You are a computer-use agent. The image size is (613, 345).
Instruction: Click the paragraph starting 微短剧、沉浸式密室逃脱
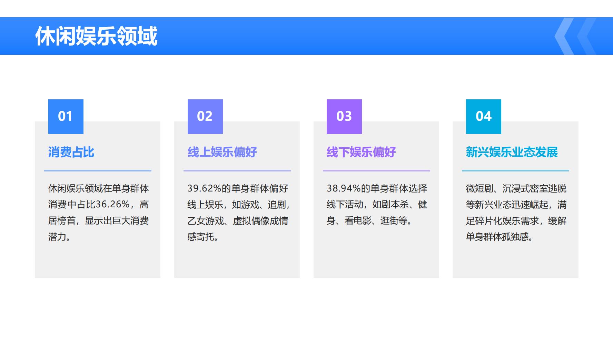click(516, 213)
